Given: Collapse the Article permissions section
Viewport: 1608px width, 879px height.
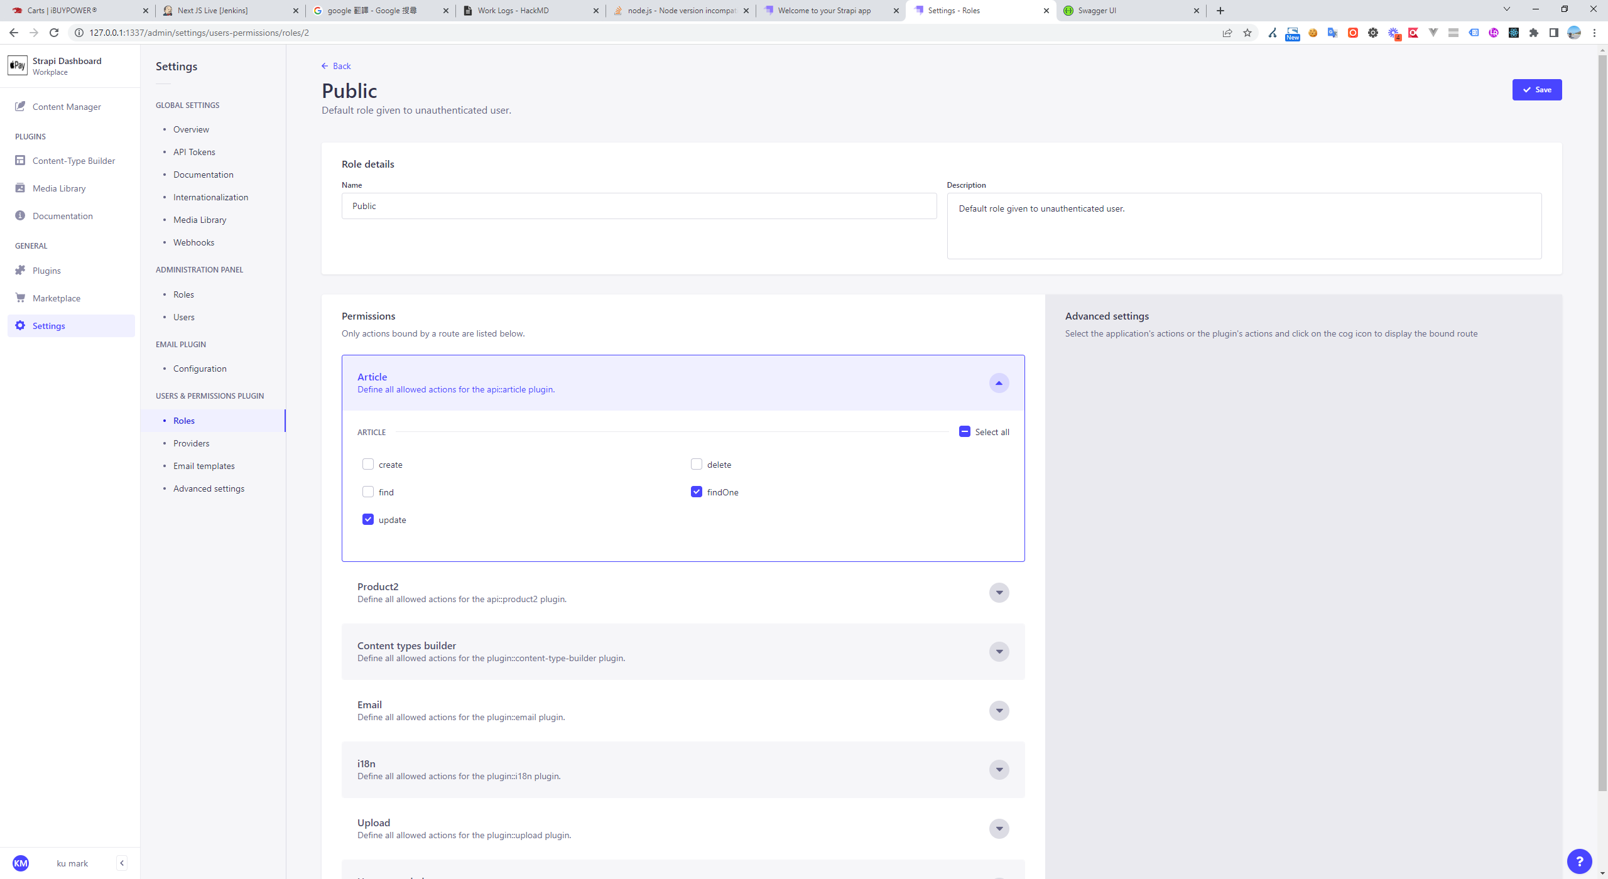Looking at the screenshot, I should click(x=999, y=383).
